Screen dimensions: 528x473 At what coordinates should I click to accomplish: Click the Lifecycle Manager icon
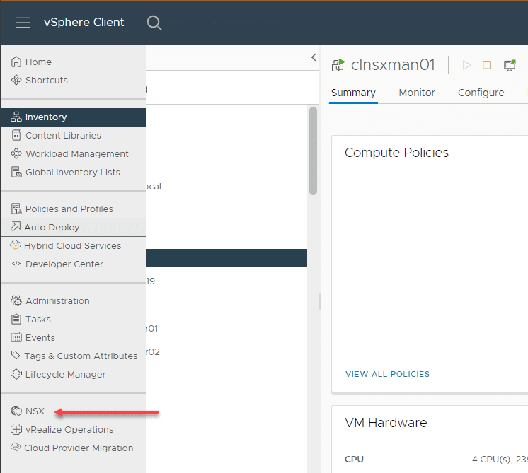point(16,374)
